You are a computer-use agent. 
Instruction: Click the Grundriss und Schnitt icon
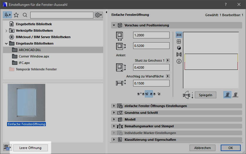(x=120, y=113)
